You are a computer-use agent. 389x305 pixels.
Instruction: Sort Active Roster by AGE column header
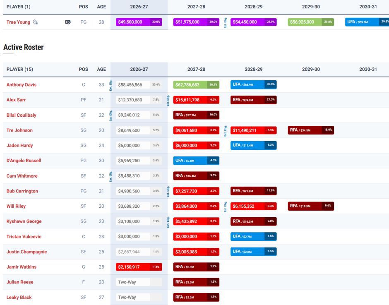click(101, 69)
